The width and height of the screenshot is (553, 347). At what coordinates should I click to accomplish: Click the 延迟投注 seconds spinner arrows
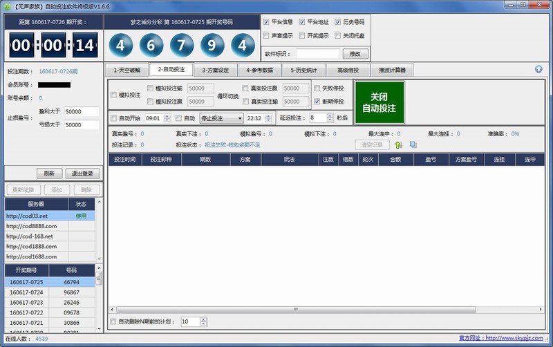[330, 118]
